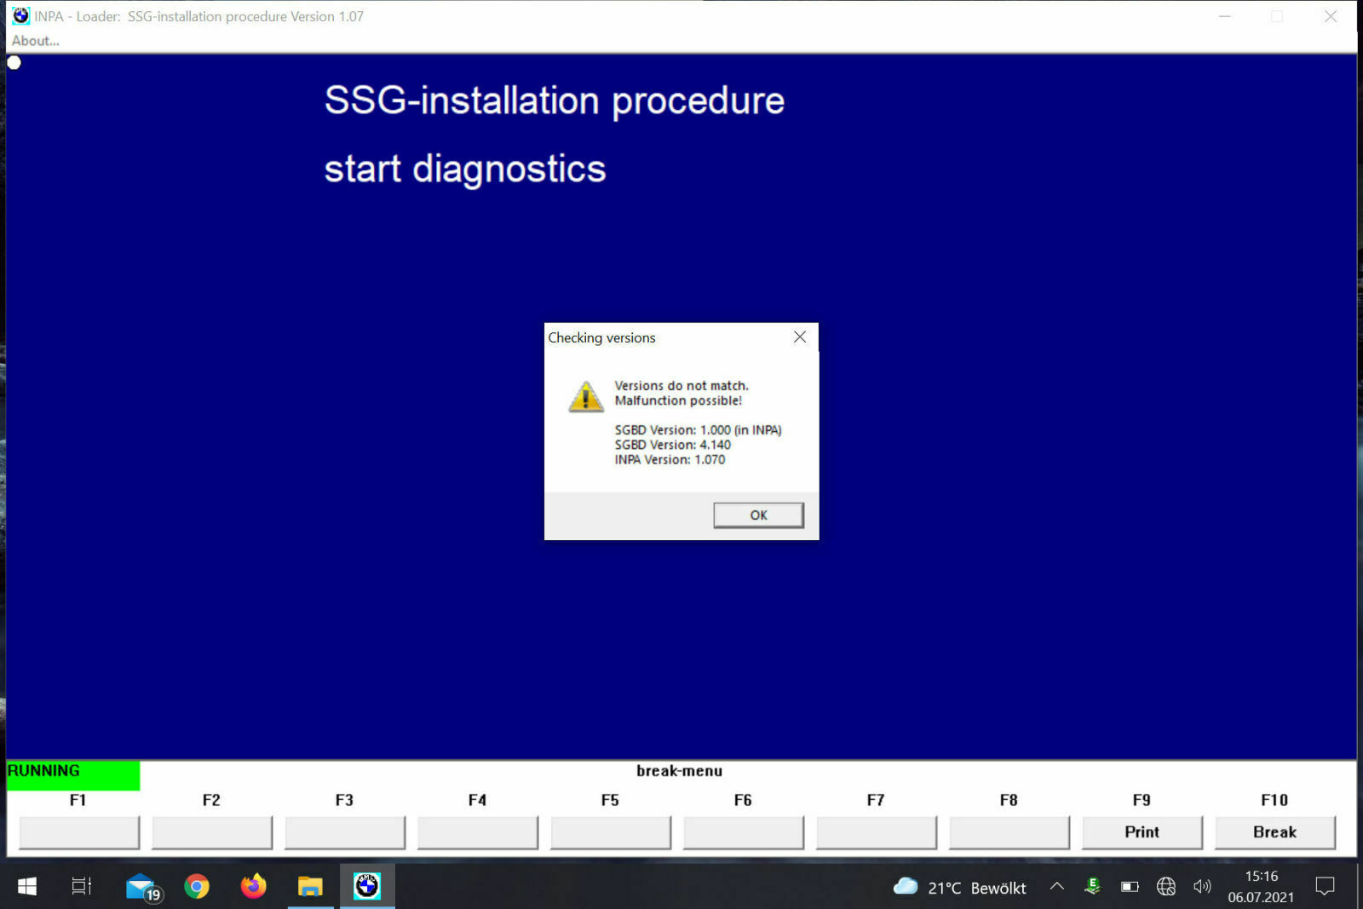
Task: Click OK in the Checking versions dialog
Action: point(757,515)
